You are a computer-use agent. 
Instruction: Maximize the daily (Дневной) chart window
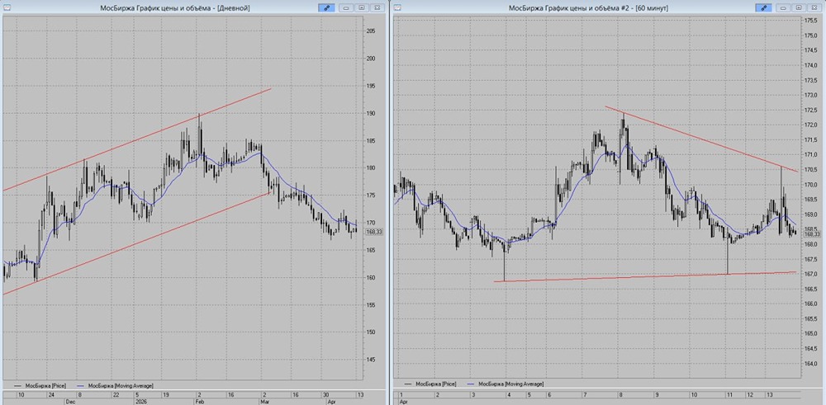[362, 7]
